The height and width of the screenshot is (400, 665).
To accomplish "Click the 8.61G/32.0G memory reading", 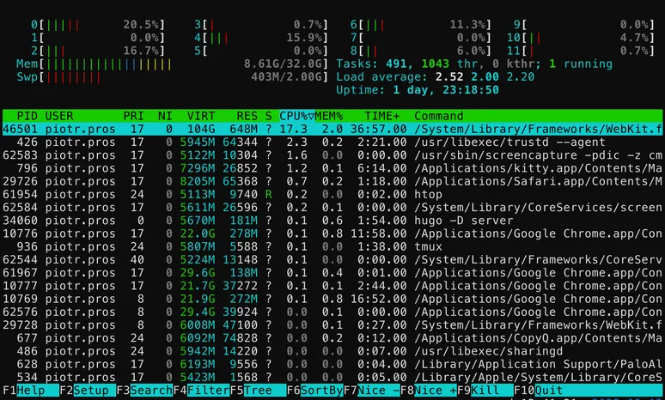I will click(283, 64).
